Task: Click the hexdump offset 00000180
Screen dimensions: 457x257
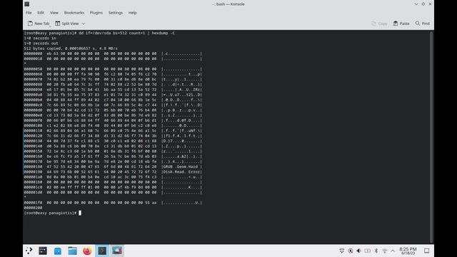Action: click(x=33, y=166)
